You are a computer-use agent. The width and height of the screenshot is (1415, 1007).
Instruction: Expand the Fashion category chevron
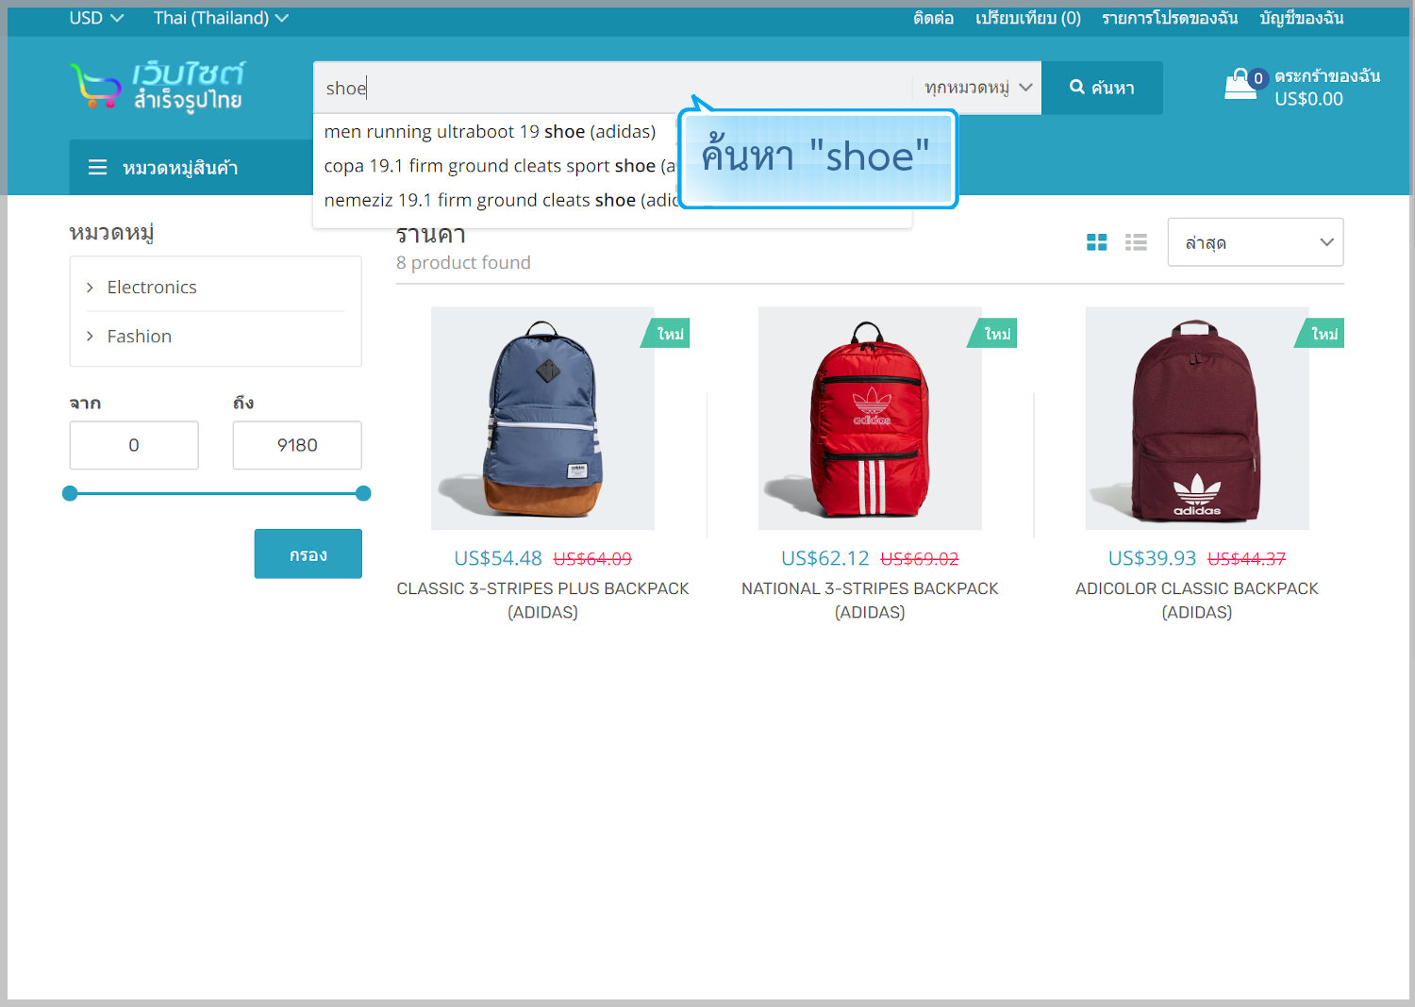click(90, 337)
